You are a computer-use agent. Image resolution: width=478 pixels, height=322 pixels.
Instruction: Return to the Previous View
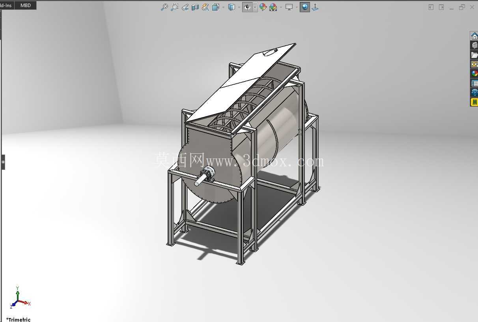[185, 7]
